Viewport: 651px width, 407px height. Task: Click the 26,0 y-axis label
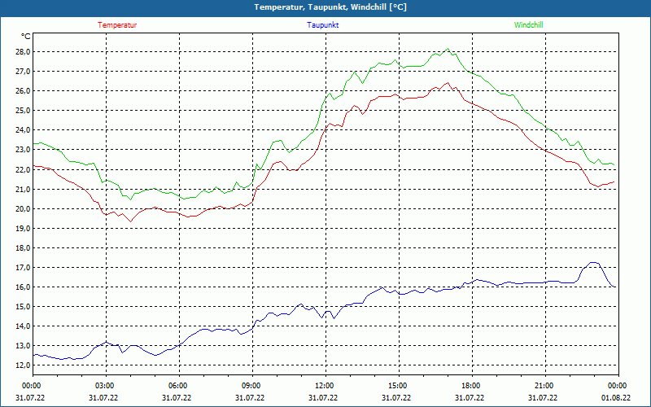click(x=23, y=91)
